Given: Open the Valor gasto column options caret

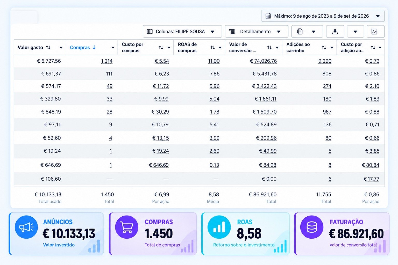Looking at the screenshot, I should [61, 48].
